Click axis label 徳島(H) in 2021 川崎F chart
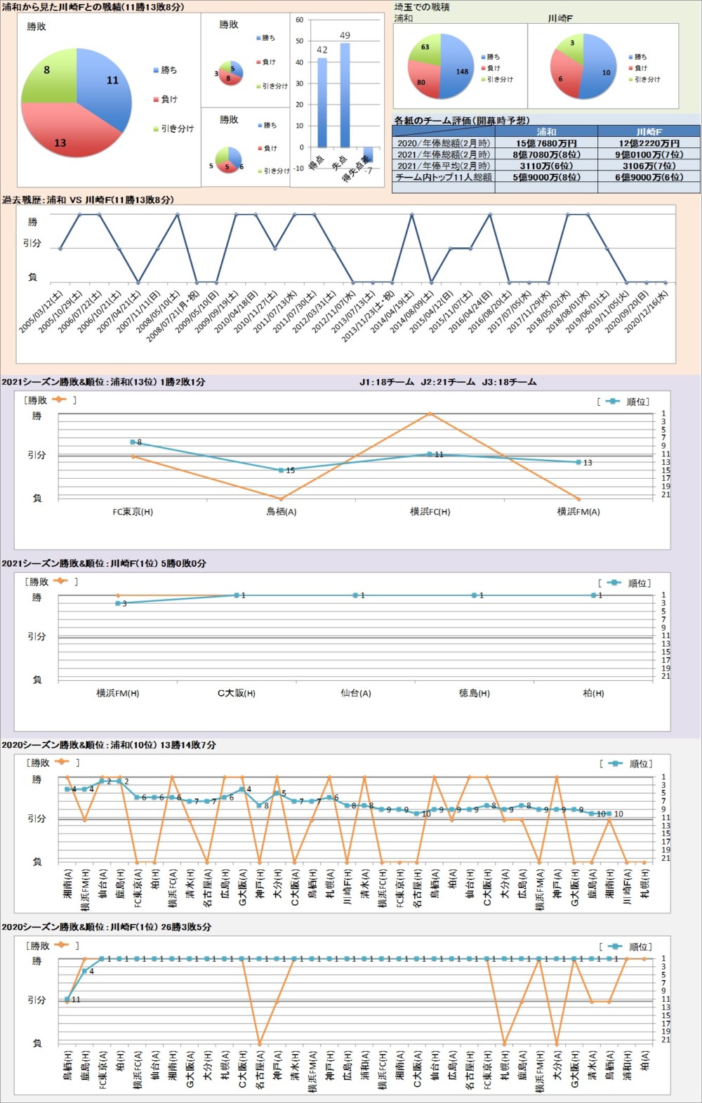 pyautogui.click(x=475, y=693)
